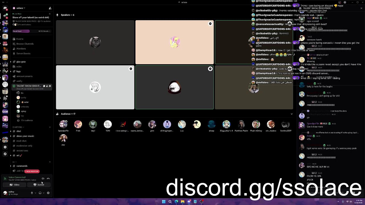The height and width of the screenshot is (205, 365).
Task: Open taskbar Search
Action: pyautogui.click(x=170, y=202)
